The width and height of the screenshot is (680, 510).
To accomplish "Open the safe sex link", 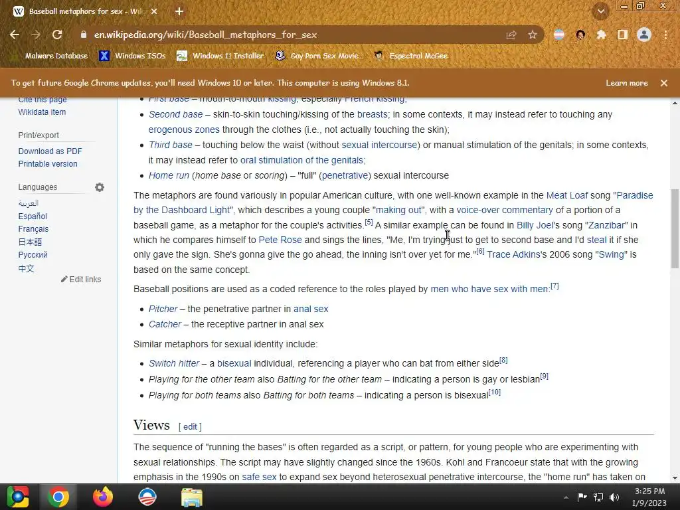I will tap(260, 477).
